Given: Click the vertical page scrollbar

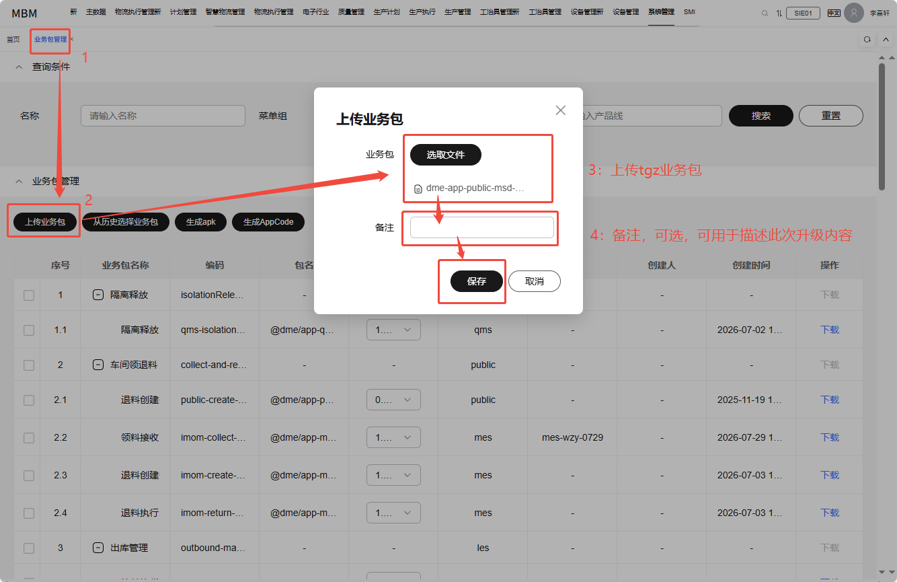Looking at the screenshot, I should (x=882, y=126).
